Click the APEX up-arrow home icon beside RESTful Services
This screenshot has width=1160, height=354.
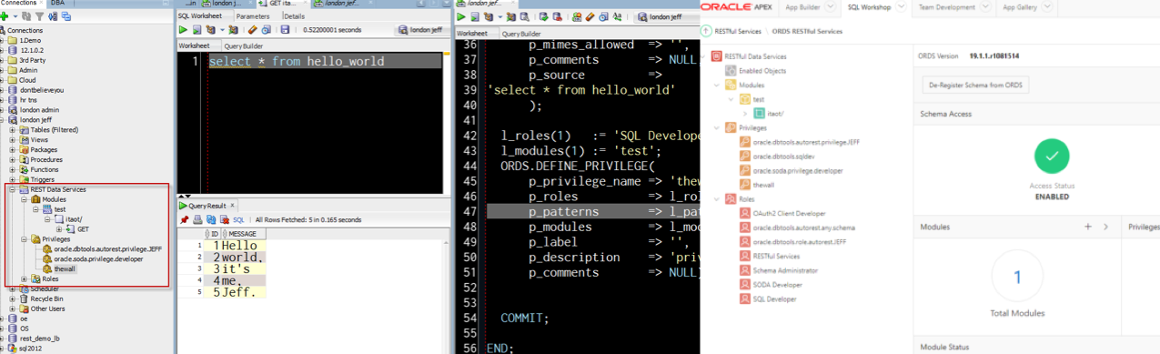click(706, 31)
